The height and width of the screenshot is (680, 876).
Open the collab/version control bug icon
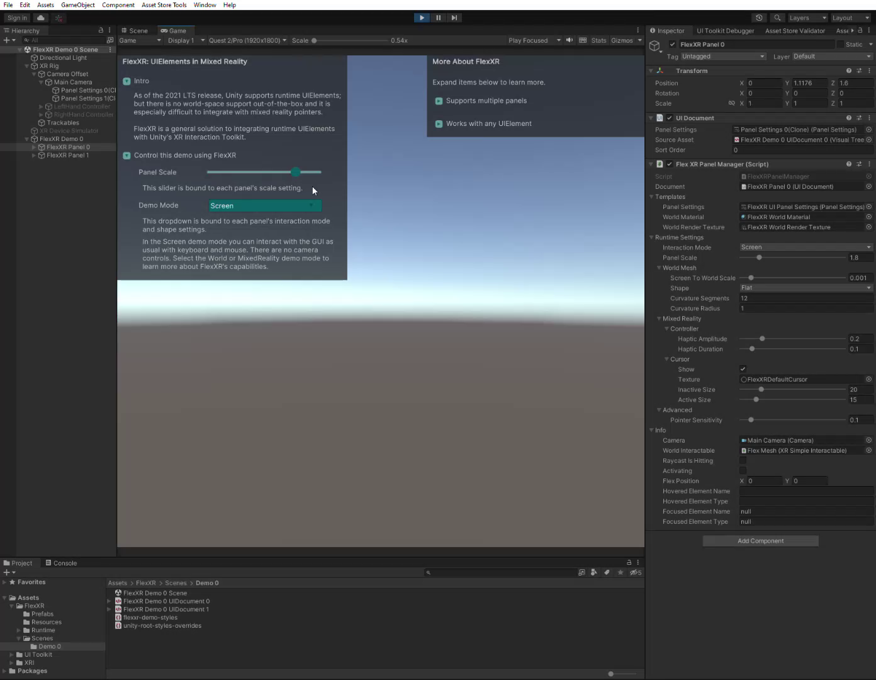(x=59, y=18)
